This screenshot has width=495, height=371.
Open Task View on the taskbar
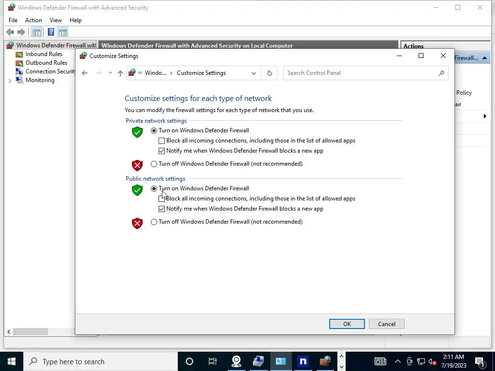pyautogui.click(x=213, y=361)
